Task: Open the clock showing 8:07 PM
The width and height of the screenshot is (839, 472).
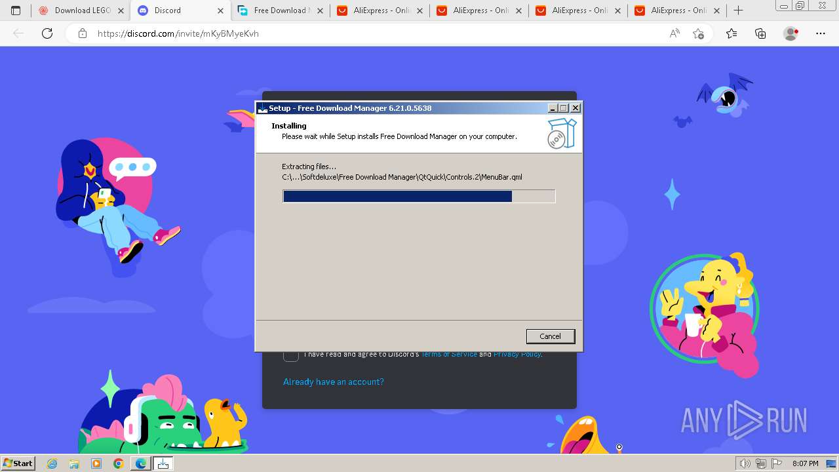Action: tap(805, 463)
